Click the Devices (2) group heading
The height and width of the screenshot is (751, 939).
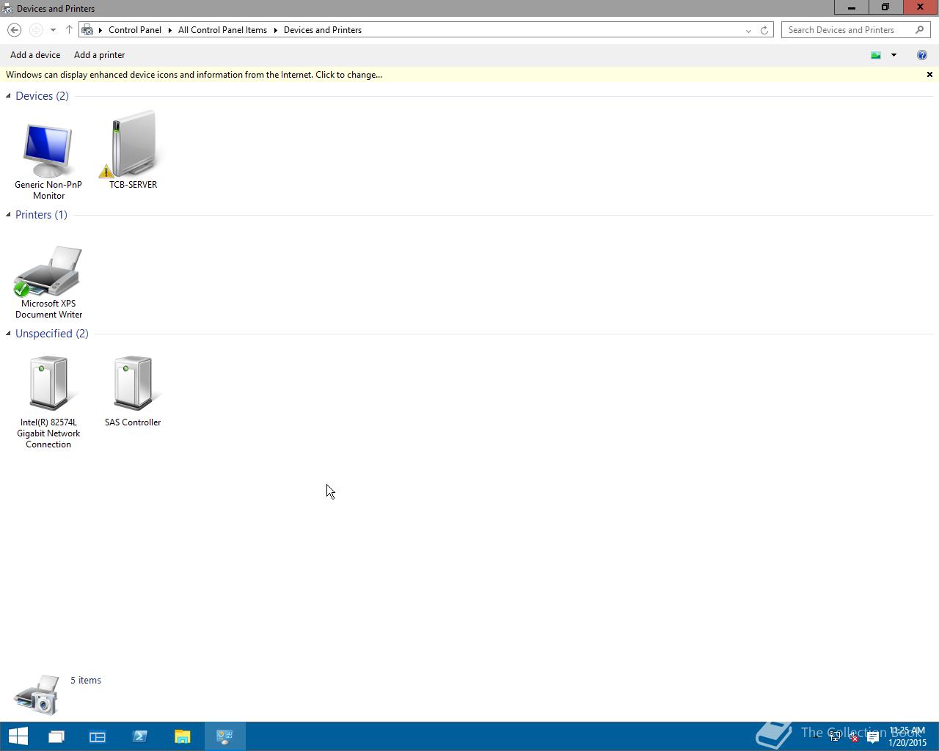(42, 96)
